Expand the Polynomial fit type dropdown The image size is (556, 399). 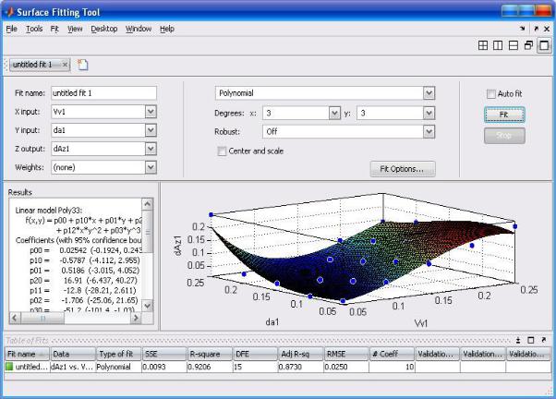coord(429,93)
